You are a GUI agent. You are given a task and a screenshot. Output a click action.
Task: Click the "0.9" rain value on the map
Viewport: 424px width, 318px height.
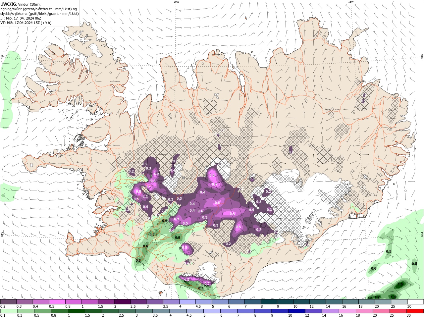tap(178, 238)
